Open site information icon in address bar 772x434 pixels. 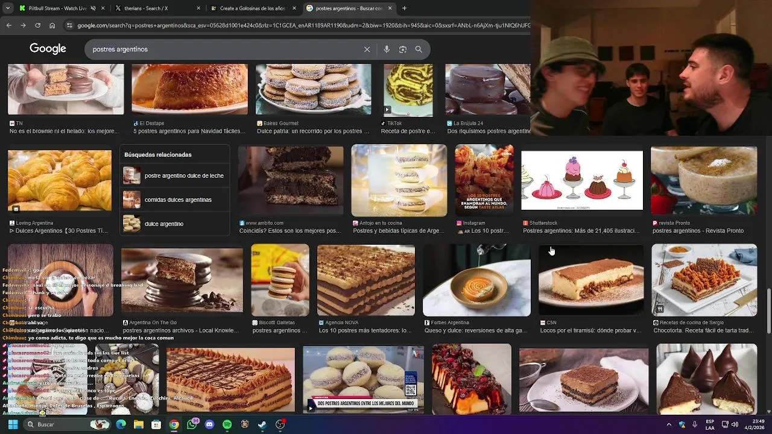69,25
